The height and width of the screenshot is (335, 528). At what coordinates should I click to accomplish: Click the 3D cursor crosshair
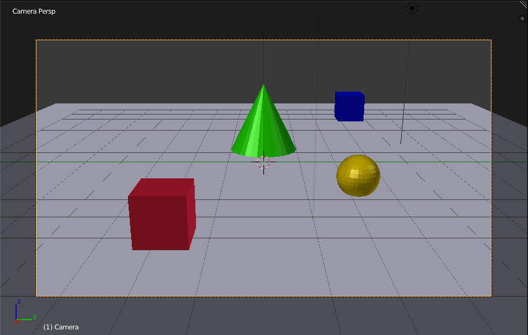tap(263, 162)
